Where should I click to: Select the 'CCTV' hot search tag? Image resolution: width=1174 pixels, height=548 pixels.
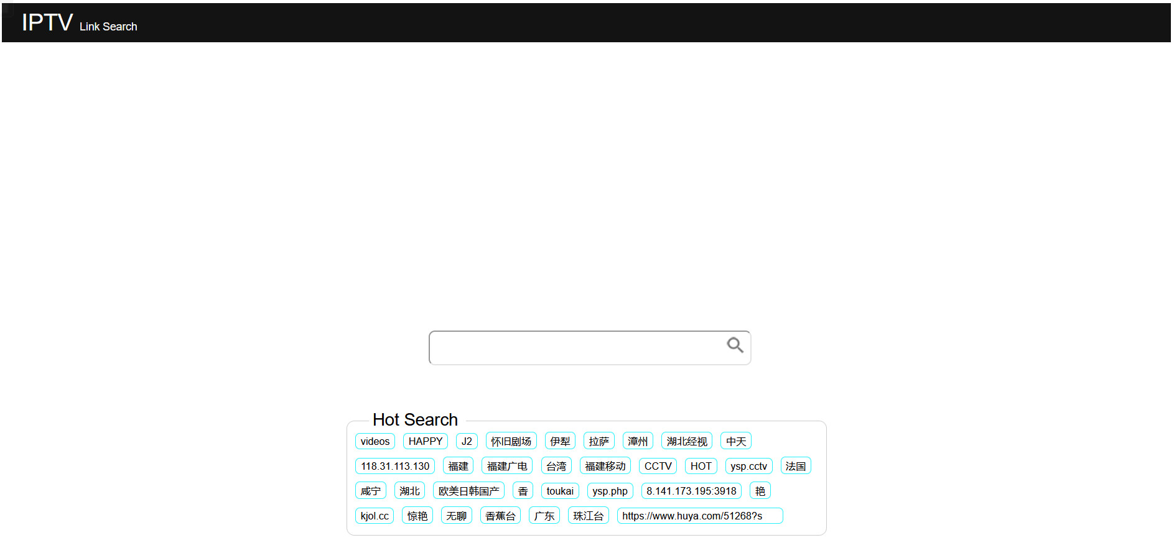coord(658,466)
